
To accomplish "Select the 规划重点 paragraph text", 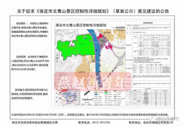I will coord(30,94).
